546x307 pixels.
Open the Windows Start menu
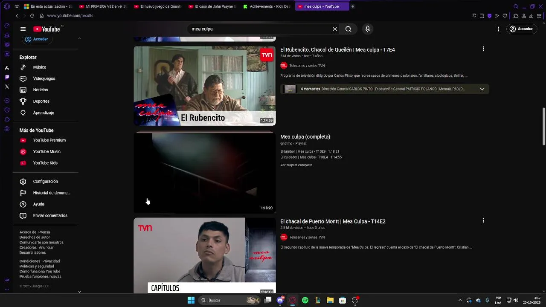point(191,300)
